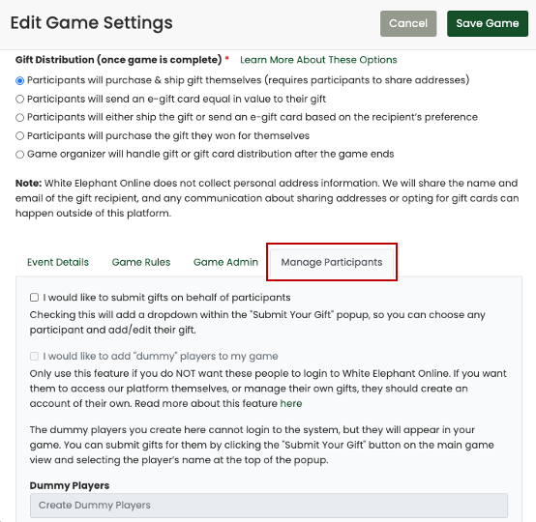
Task: Click the Create Dummy Players field
Action: tap(269, 506)
